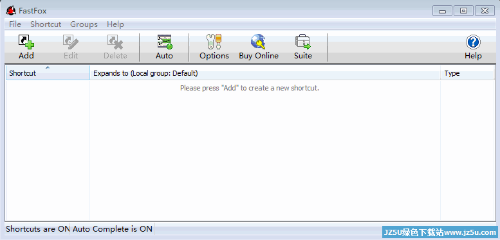Open the Shortcut menu
The image size is (500, 240).
point(46,24)
